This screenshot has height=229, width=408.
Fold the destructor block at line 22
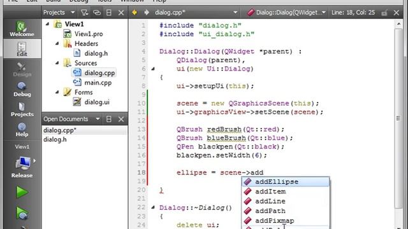click(x=153, y=207)
